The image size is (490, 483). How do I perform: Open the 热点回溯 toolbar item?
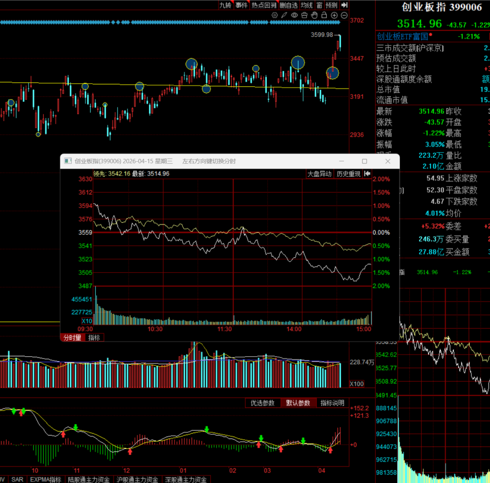(264, 5)
